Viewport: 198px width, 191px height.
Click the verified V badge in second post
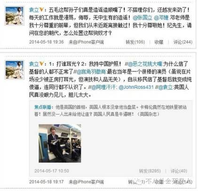tap(41, 64)
